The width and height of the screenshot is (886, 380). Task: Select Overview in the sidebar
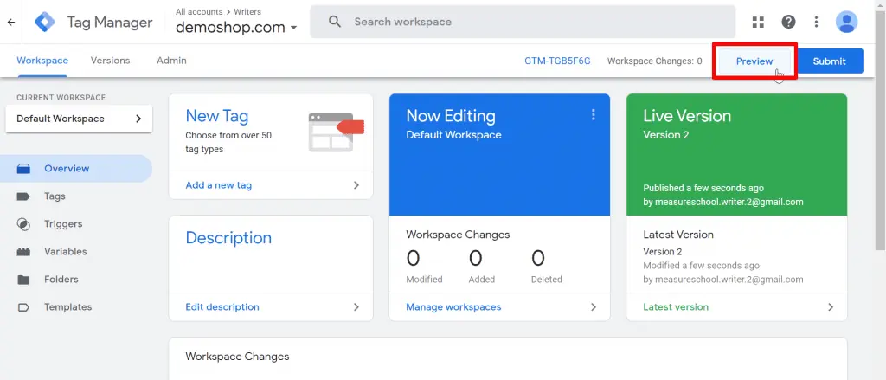(76, 169)
